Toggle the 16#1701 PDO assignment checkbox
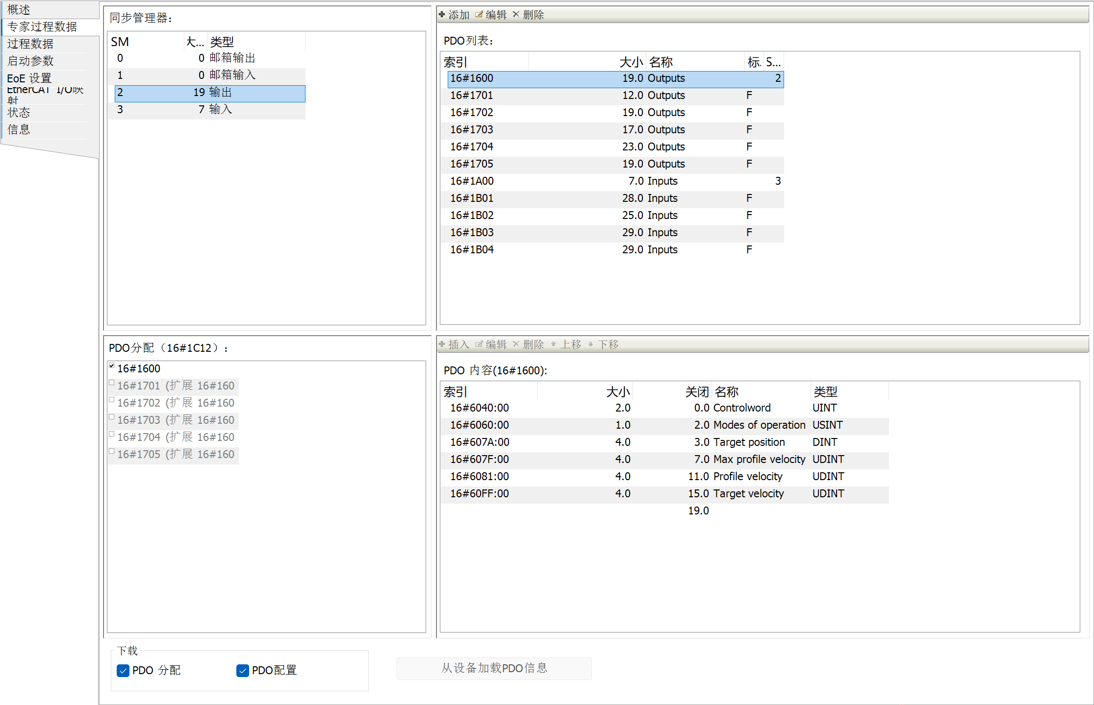This screenshot has width=1094, height=705. click(112, 383)
